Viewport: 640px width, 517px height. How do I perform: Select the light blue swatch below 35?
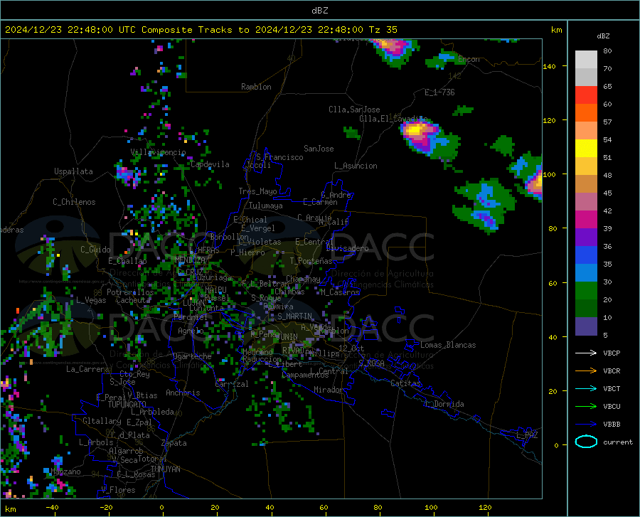(586, 273)
